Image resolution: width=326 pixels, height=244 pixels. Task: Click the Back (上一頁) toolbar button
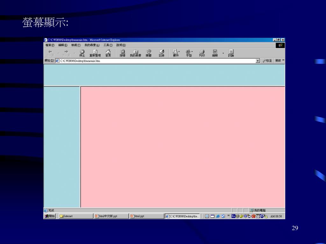[x=50, y=53]
